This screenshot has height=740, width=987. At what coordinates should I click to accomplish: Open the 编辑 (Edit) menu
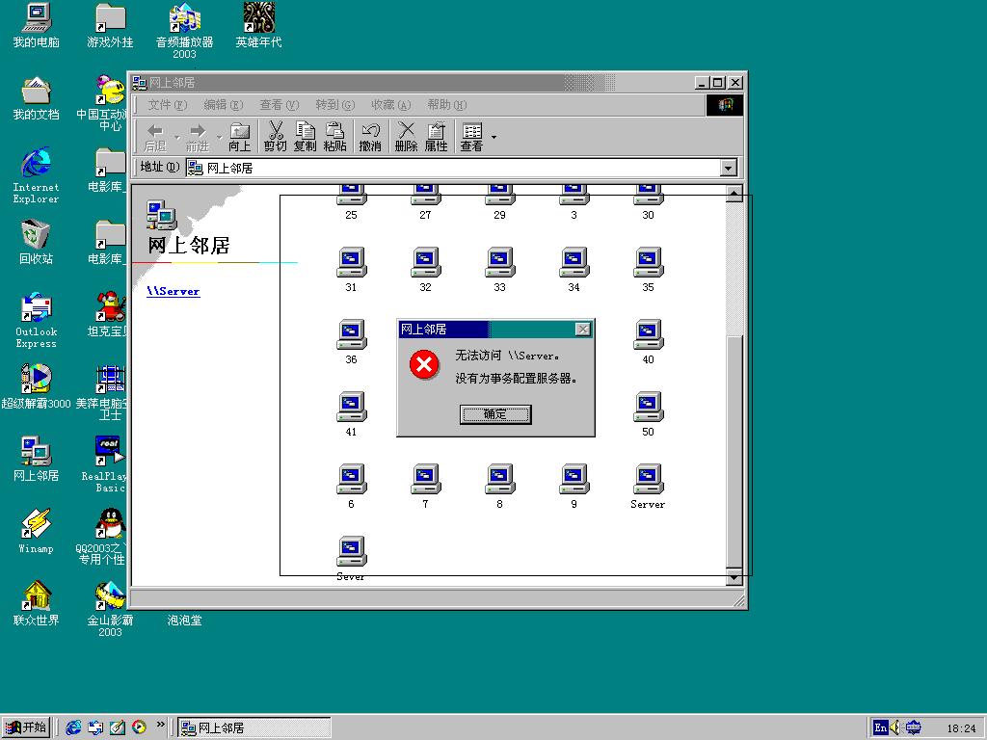[223, 104]
